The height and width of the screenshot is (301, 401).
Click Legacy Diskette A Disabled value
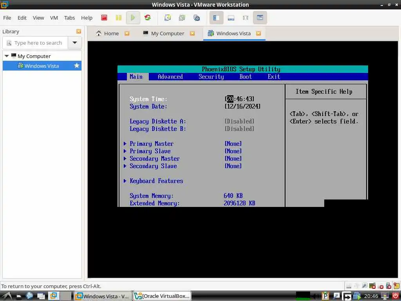point(239,121)
